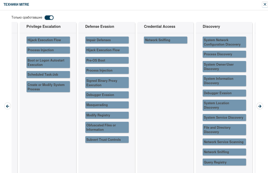The height and width of the screenshot is (173, 268).
Task: Open Query Registry under Discovery
Action: point(224,162)
